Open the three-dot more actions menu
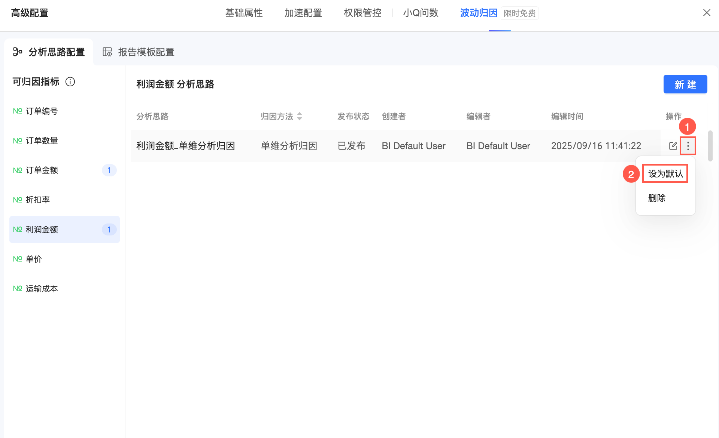Screen dimensions: 719x438 688,146
